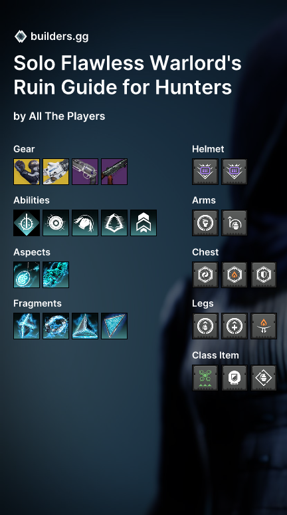Click the shotgun gear thumbnail

(x=114, y=172)
